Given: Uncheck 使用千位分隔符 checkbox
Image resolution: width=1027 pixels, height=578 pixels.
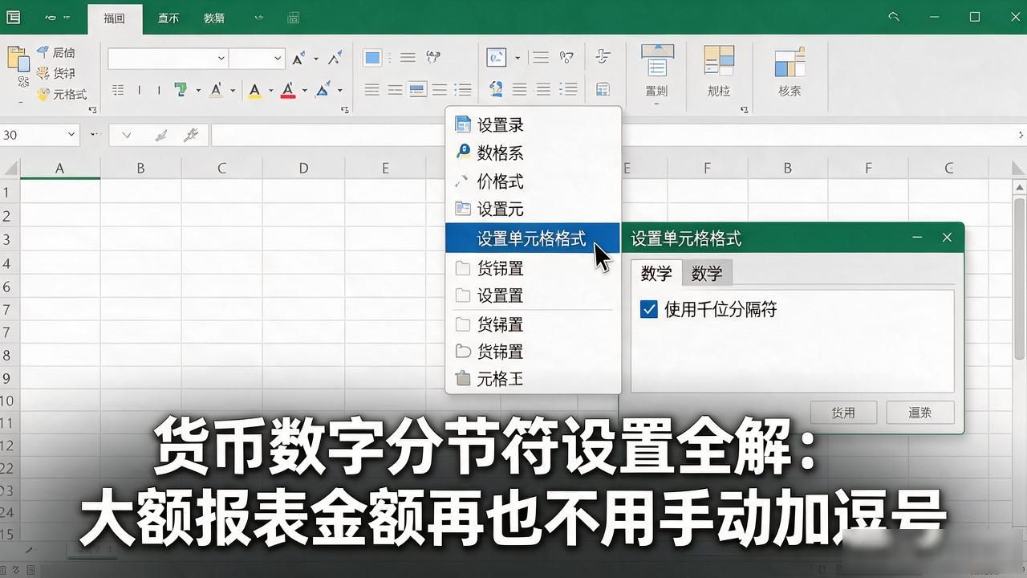Looking at the screenshot, I should [649, 309].
